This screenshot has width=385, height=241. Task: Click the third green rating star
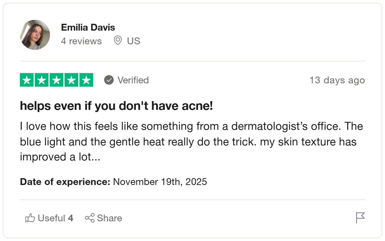(56, 80)
